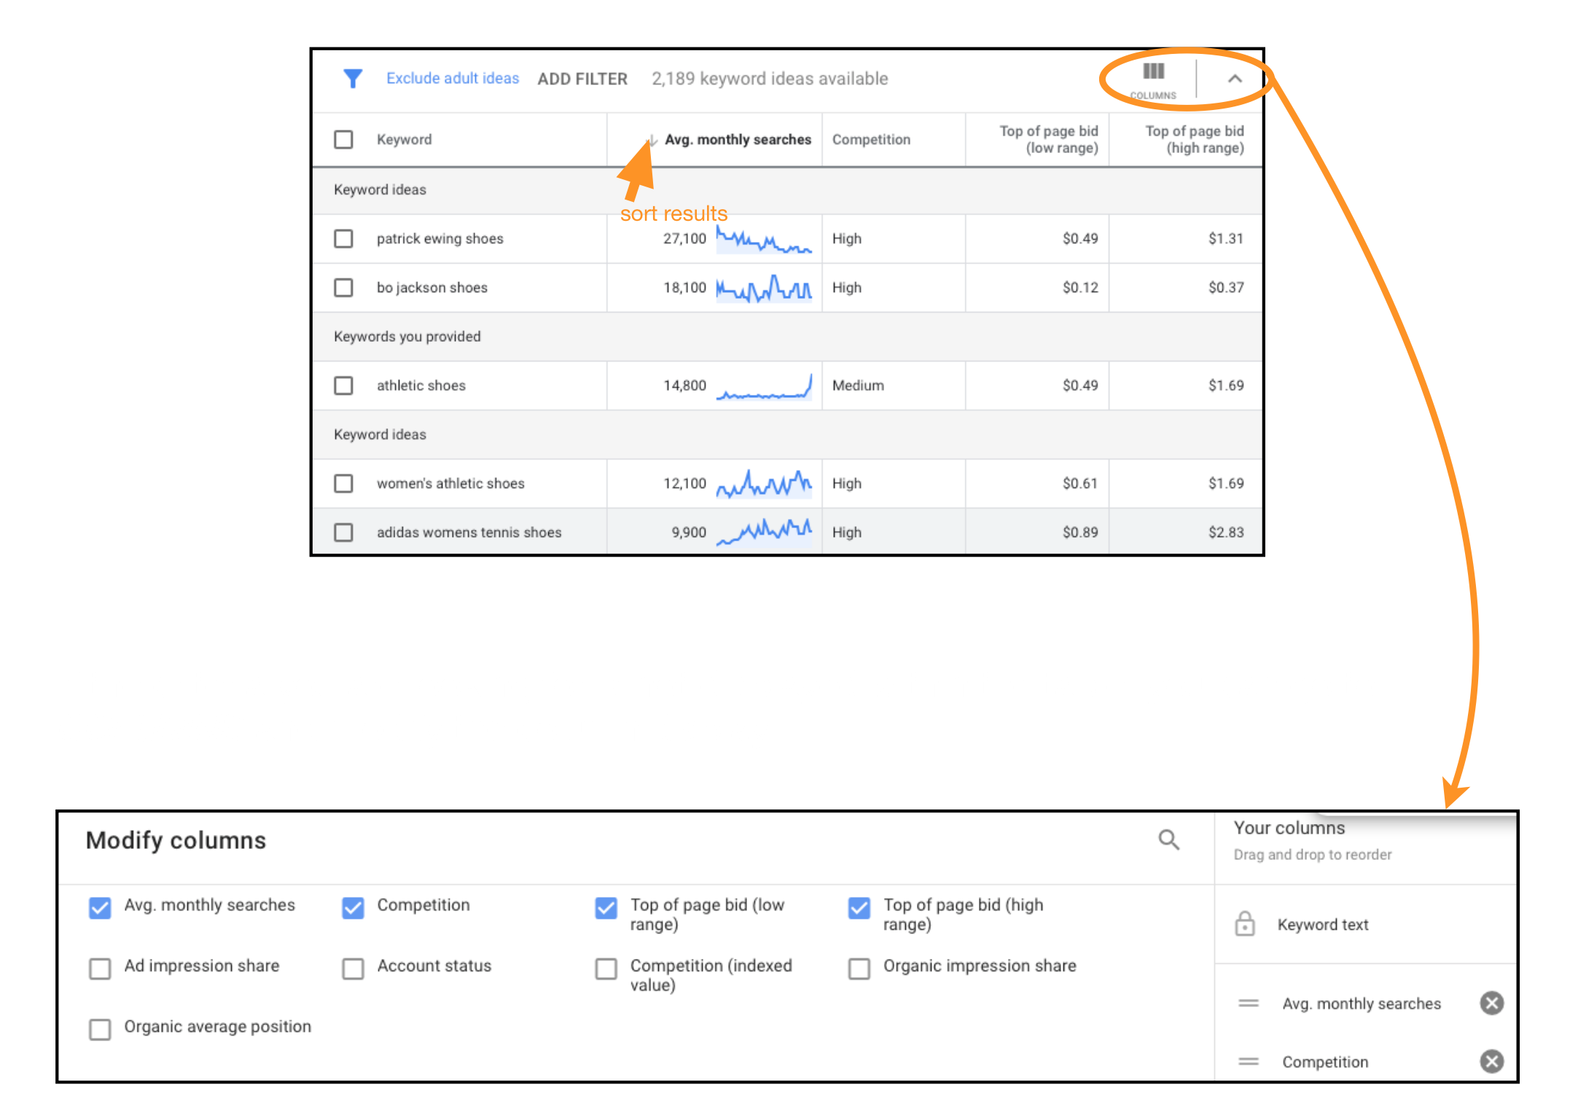Collapse the filter bar with chevron up
Image resolution: width=1570 pixels, height=1109 pixels.
[x=1235, y=79]
